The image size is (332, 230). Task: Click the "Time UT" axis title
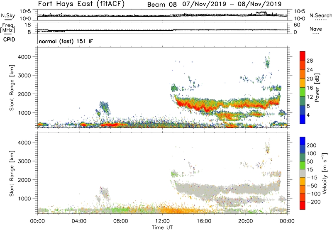pos(162,228)
